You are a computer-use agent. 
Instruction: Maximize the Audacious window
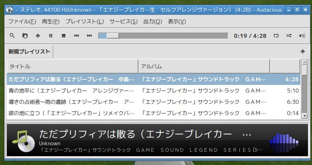297,10
